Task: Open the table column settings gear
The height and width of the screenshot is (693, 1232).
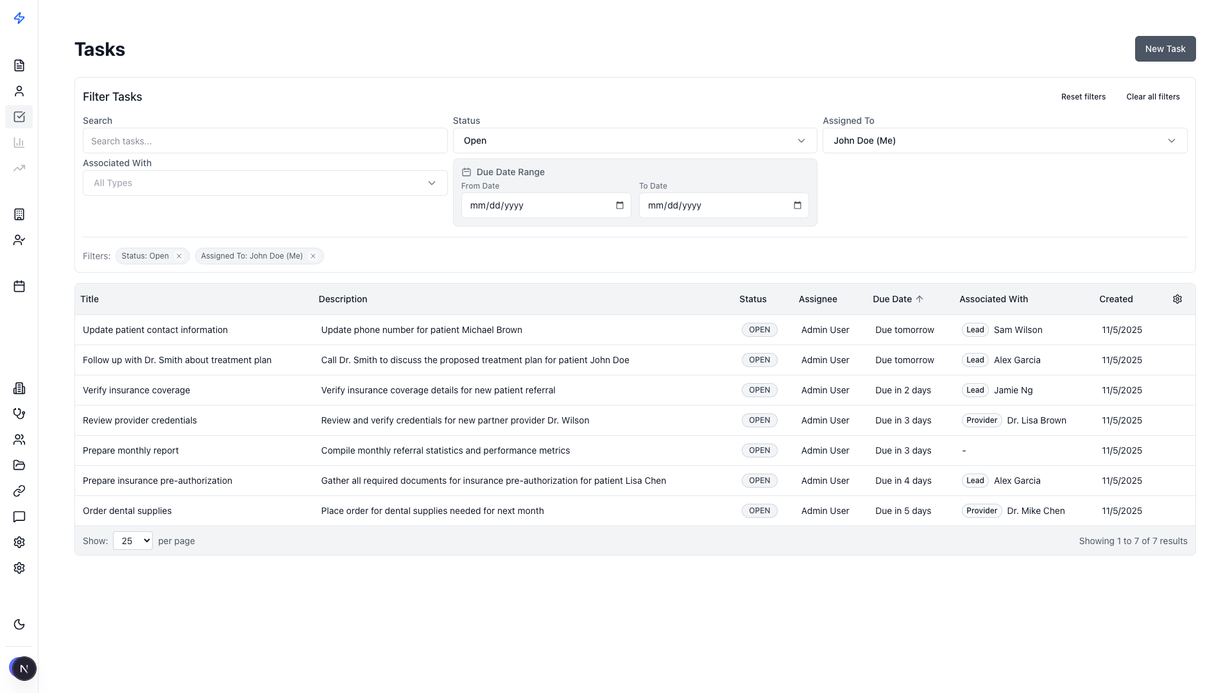Action: coord(1177,298)
